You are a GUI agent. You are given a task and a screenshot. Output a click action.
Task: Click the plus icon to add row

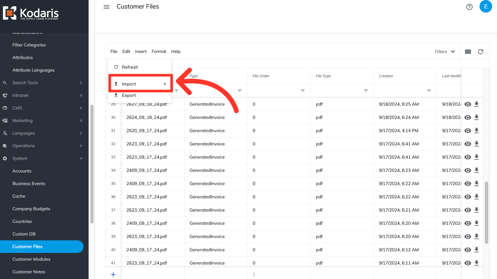coord(113,274)
